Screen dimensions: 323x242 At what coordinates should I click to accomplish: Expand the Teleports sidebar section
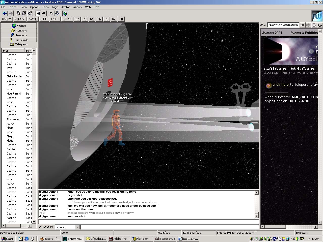(19, 35)
